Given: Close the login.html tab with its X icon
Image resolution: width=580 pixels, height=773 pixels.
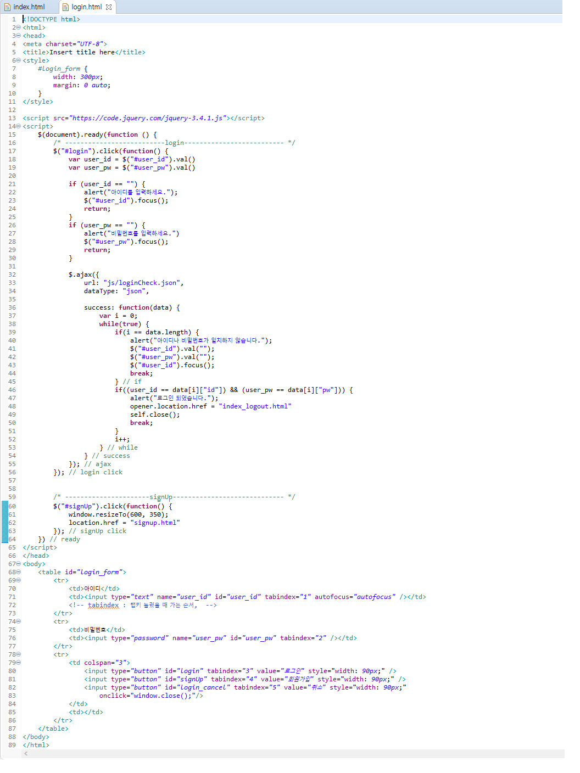Looking at the screenshot, I should click(x=109, y=7).
